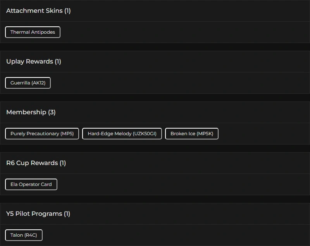Select the Hard-Edge Melody (UZK50GI) tag
This screenshot has height=246, width=310.
click(122, 134)
